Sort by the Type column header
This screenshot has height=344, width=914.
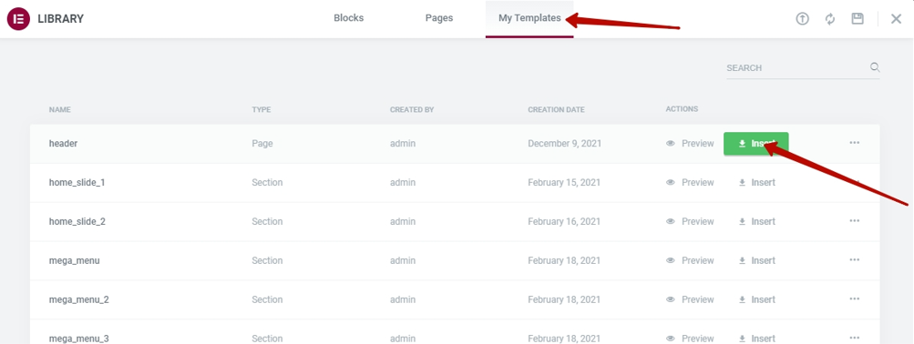pos(262,109)
